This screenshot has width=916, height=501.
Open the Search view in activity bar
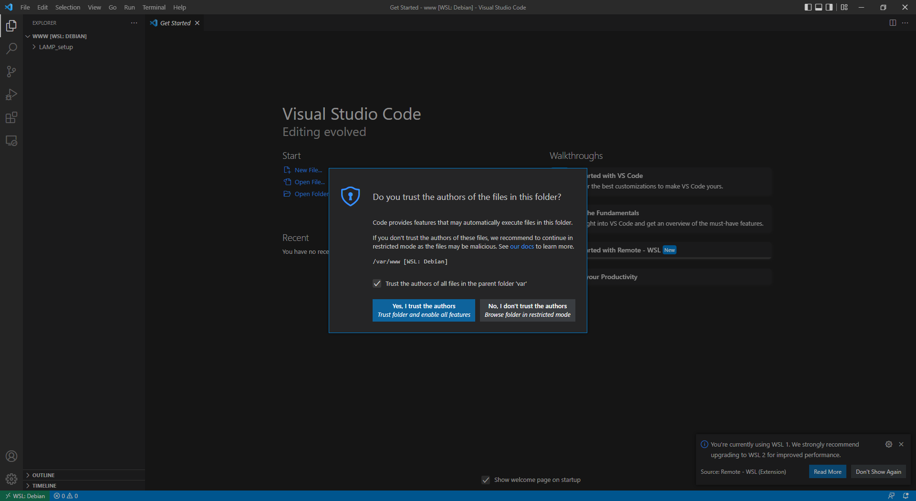coord(11,49)
